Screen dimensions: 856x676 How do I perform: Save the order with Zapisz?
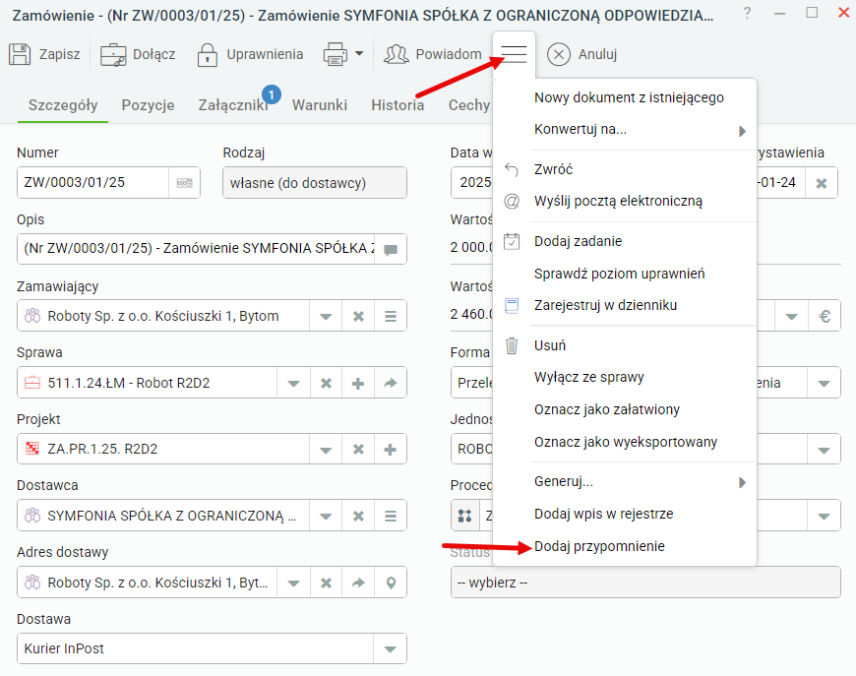click(x=44, y=54)
